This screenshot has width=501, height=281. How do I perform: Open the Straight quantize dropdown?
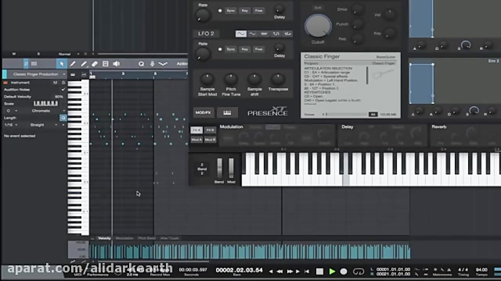[44, 125]
